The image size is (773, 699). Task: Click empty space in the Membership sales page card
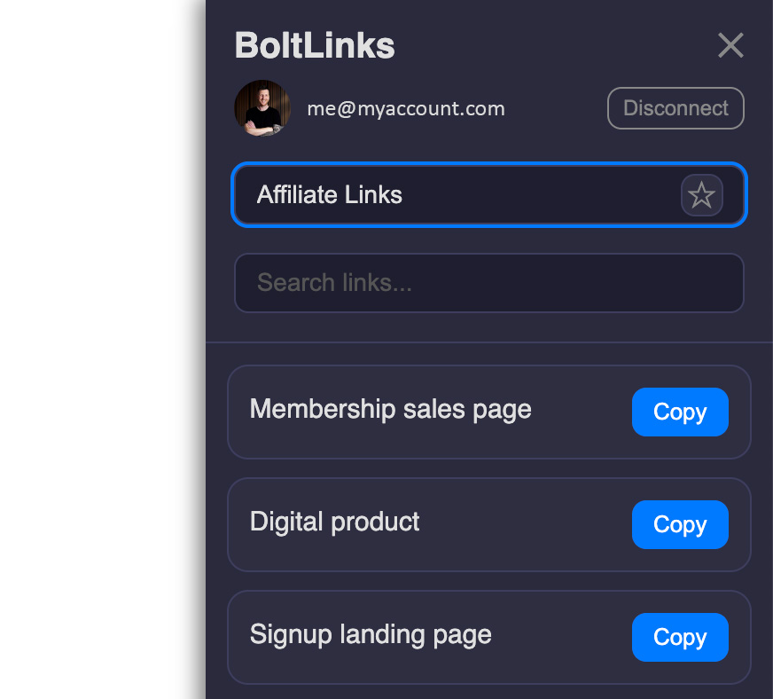(x=582, y=412)
